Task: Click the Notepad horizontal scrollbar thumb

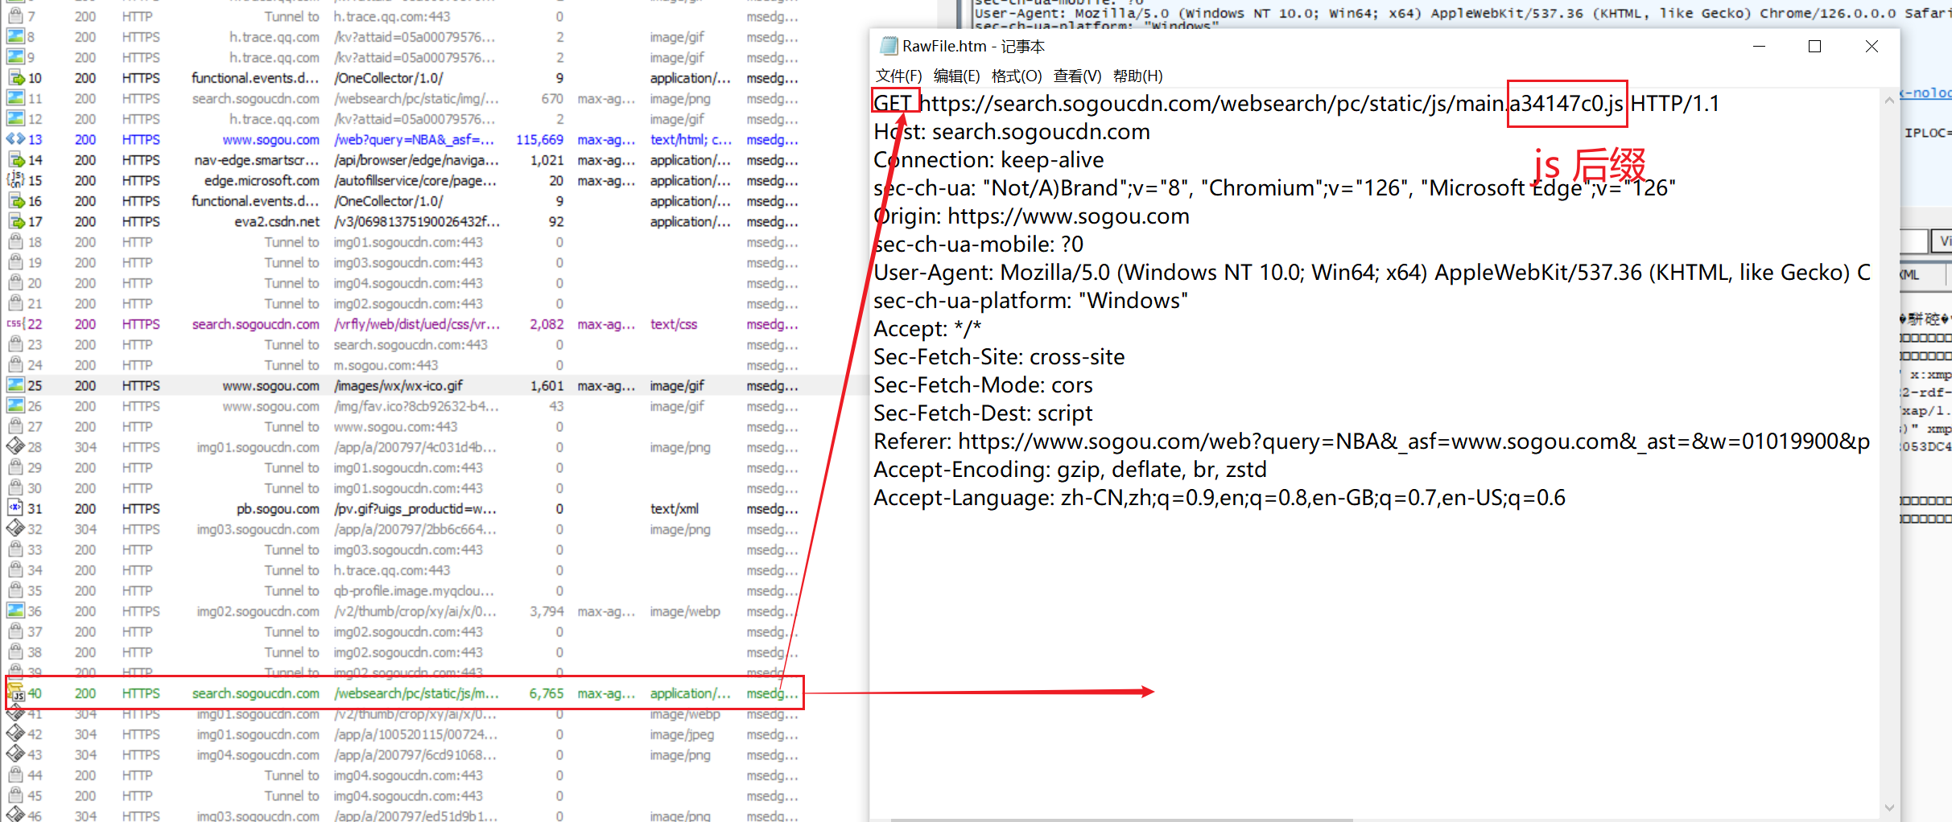Action: pyautogui.click(x=1123, y=820)
